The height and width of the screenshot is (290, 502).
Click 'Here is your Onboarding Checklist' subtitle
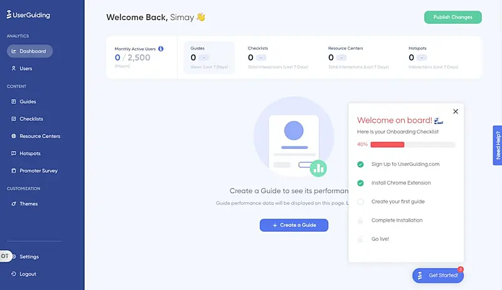click(398, 132)
